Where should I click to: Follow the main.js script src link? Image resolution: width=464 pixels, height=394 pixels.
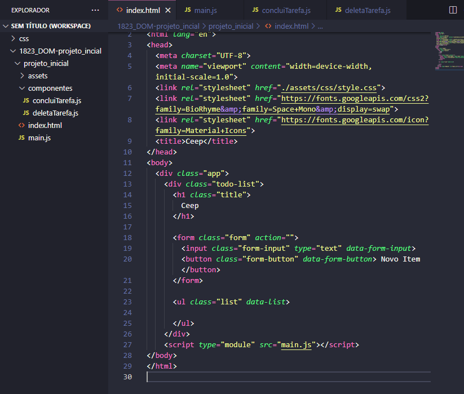click(296, 345)
